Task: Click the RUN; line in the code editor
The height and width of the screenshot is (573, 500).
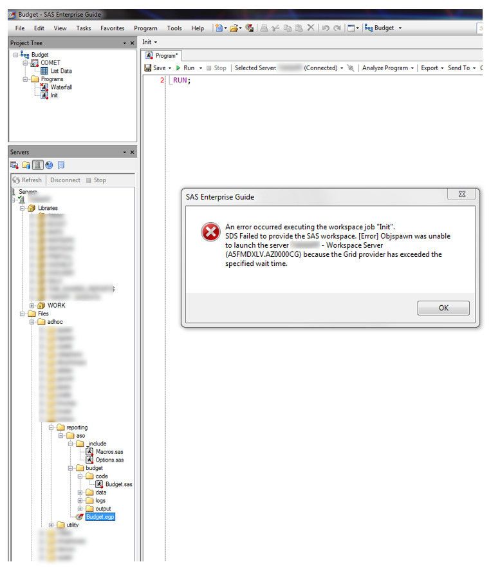Action: pos(181,80)
